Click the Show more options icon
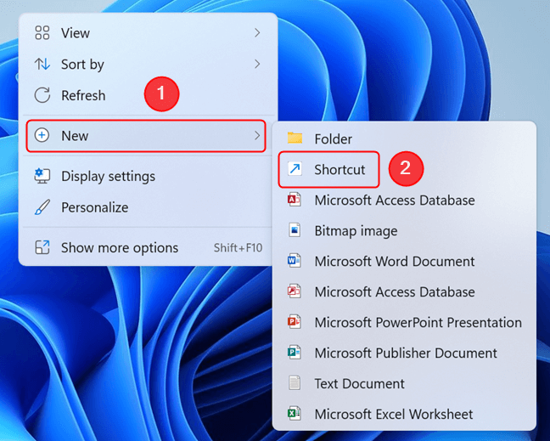550x441 pixels. tap(42, 247)
